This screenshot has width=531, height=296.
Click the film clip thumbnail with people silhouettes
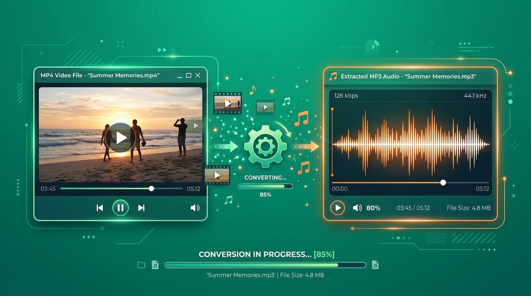pyautogui.click(x=227, y=103)
